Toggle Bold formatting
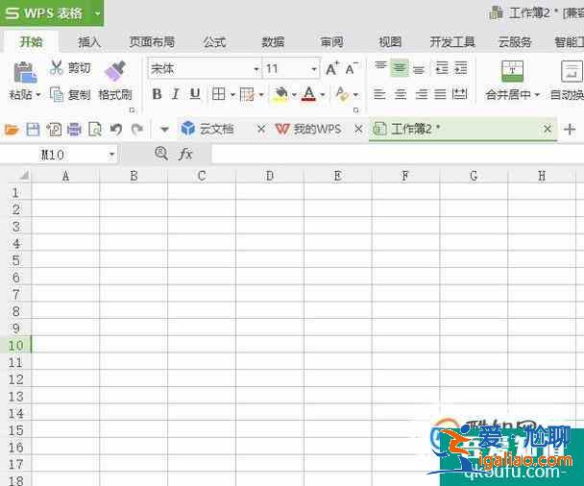The image size is (584, 486). point(157,94)
